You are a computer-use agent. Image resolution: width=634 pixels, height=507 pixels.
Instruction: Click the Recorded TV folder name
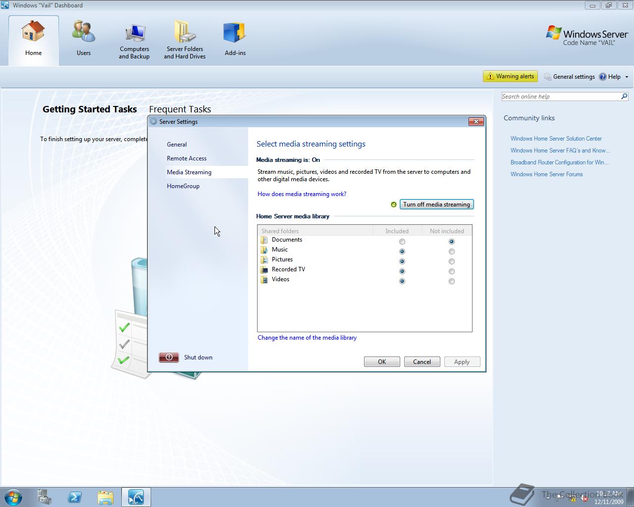tap(288, 269)
